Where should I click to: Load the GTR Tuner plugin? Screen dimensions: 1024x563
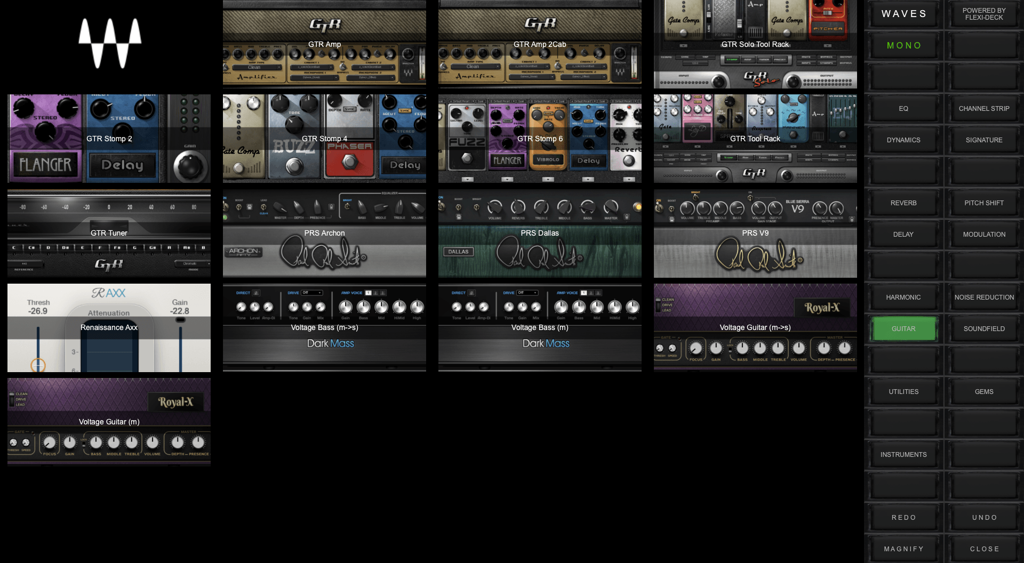point(109,233)
